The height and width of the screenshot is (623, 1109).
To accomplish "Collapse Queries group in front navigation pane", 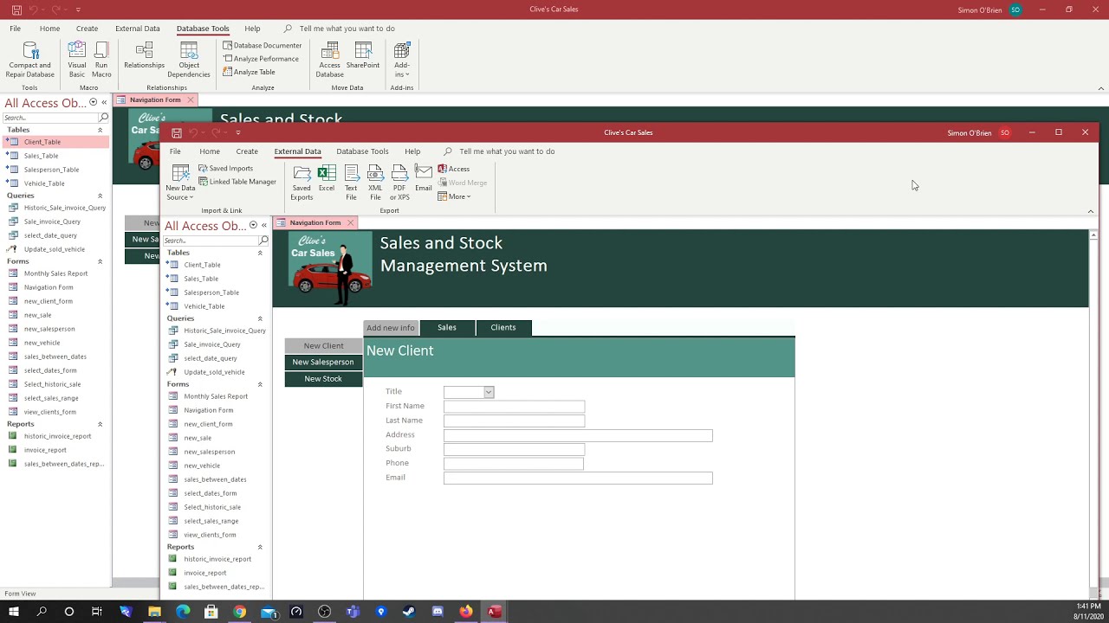I will [260, 318].
